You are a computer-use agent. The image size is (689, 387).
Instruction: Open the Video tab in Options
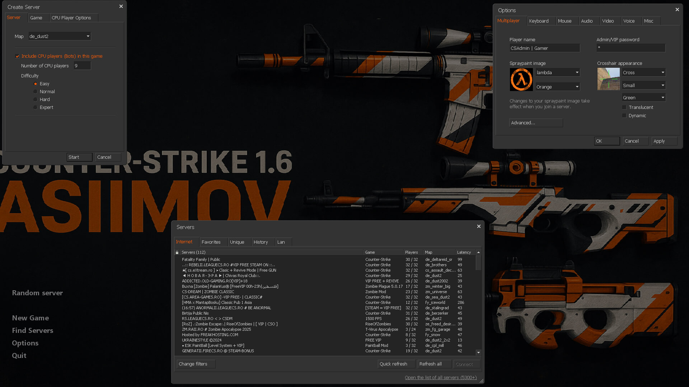click(611, 21)
